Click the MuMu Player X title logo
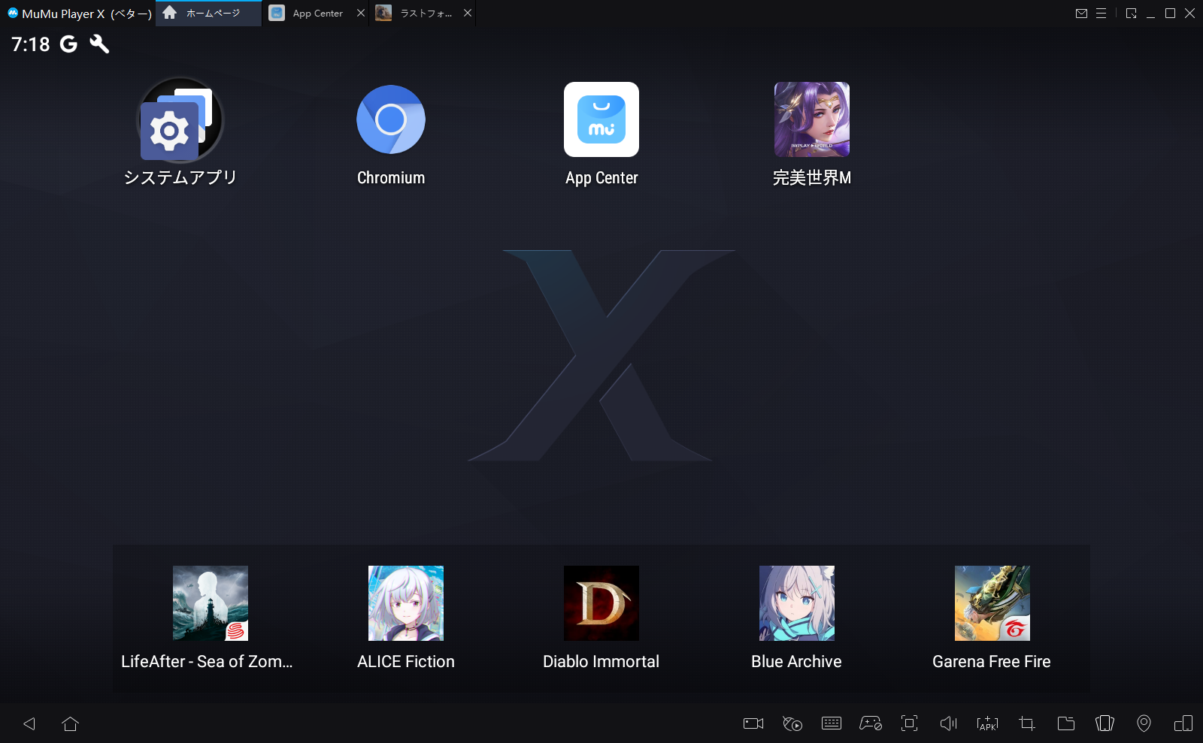This screenshot has width=1203, height=743. click(13, 13)
